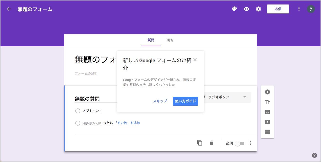Click the radio circle next to 選択肢を追加

78,123
